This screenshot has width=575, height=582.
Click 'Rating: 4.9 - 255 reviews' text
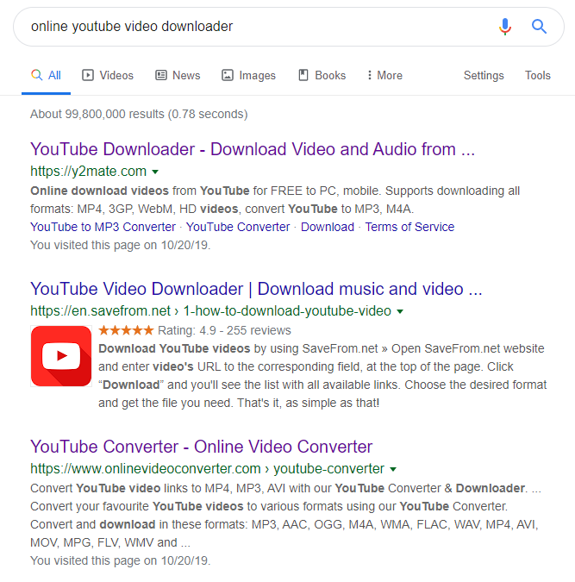coord(224,330)
